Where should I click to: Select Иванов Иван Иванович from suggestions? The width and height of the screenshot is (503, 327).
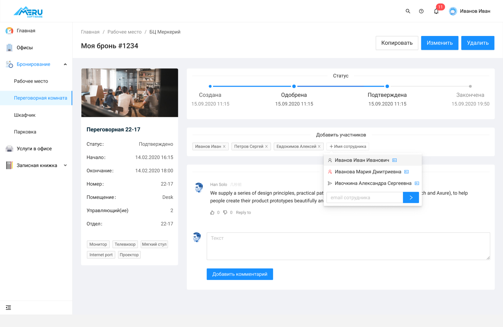pyautogui.click(x=373, y=160)
